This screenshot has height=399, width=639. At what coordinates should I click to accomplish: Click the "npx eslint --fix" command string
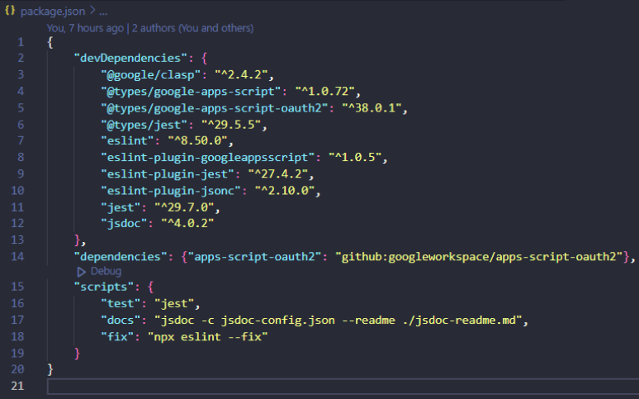[x=208, y=337]
